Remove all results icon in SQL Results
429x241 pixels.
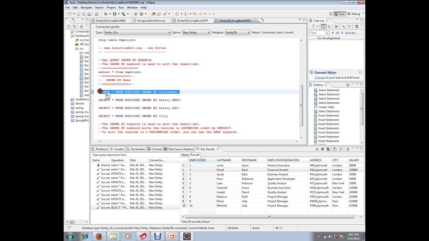point(328,149)
